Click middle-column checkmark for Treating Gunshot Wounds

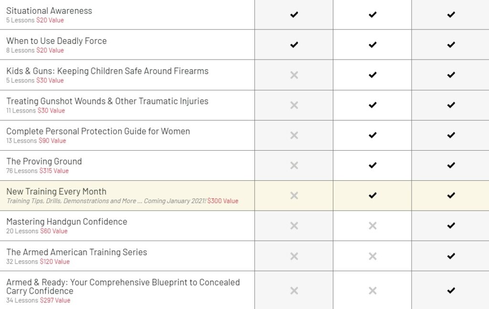click(372, 105)
